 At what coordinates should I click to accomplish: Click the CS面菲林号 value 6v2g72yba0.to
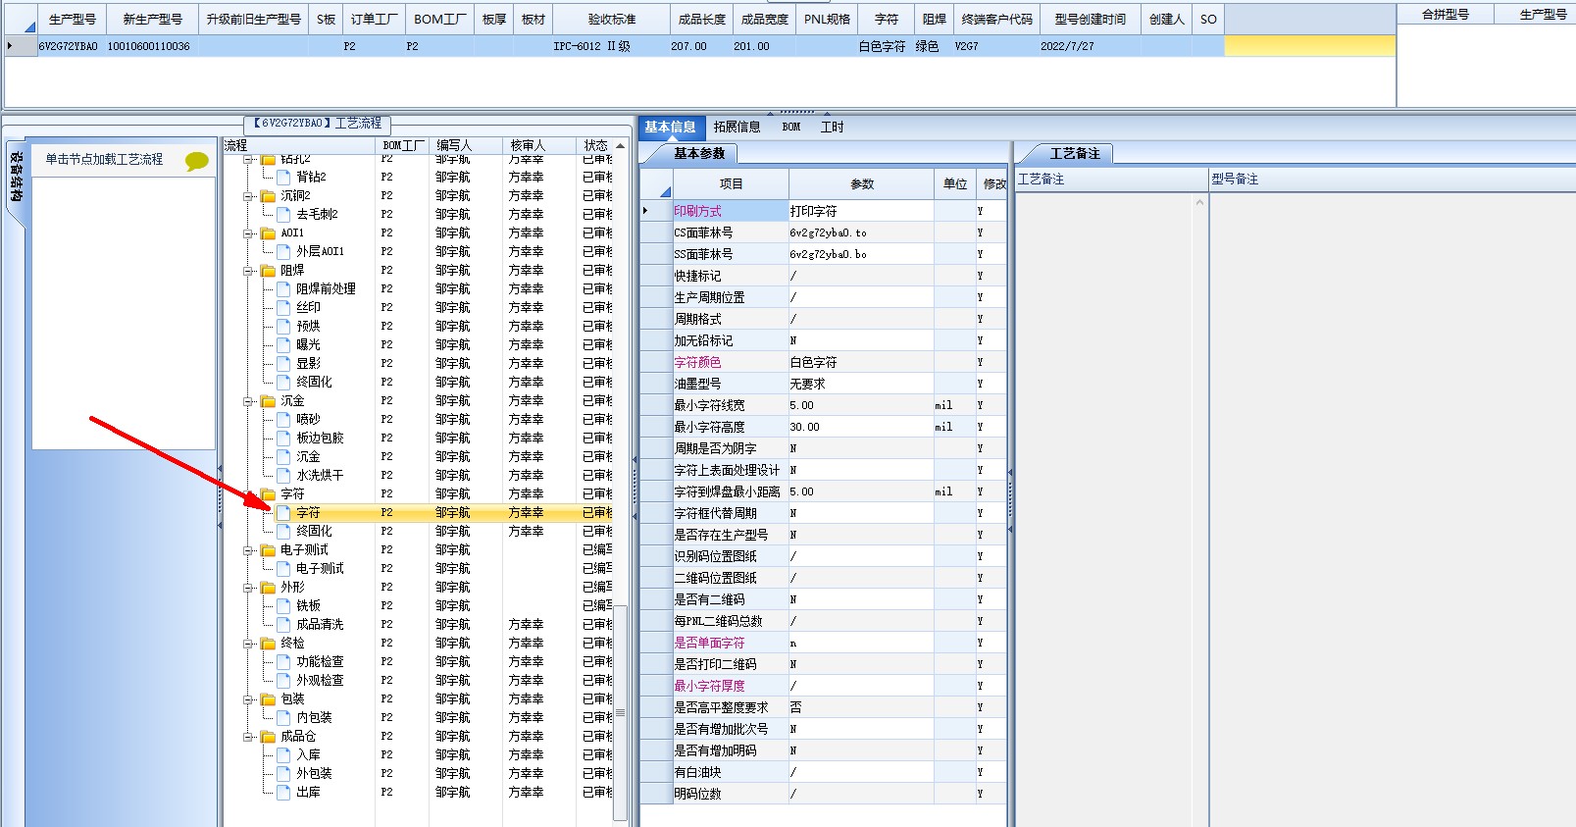pos(861,233)
